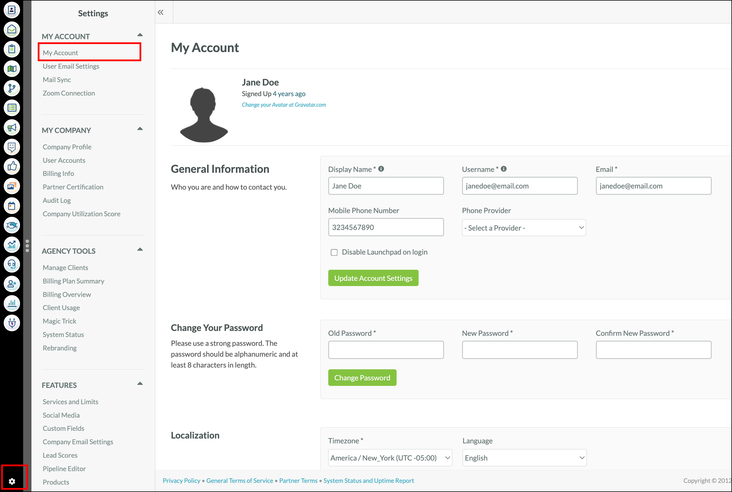Open the Timezone dropdown
This screenshot has width=732, height=492.
coord(390,458)
